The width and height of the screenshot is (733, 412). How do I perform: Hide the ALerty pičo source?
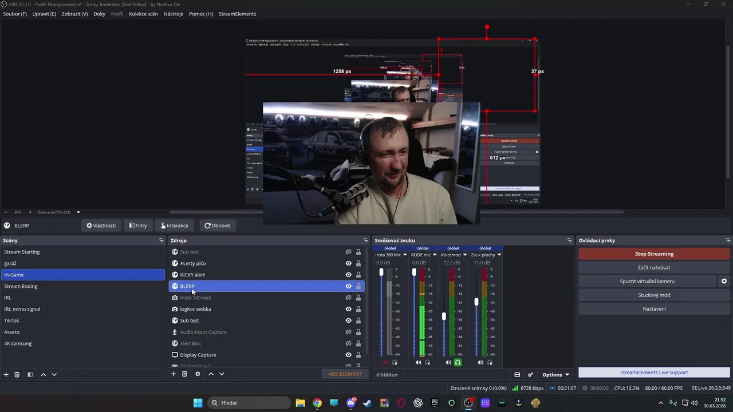(x=348, y=263)
